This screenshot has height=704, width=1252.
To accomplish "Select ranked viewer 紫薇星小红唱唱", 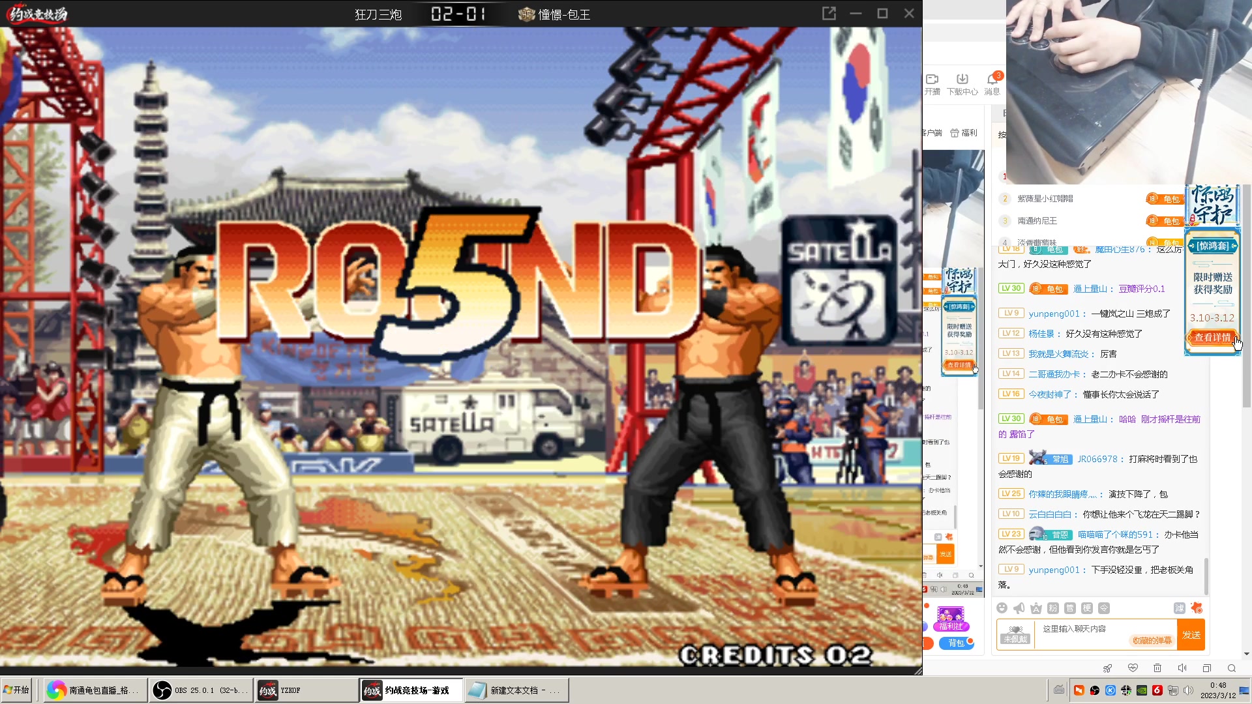I will [1045, 199].
